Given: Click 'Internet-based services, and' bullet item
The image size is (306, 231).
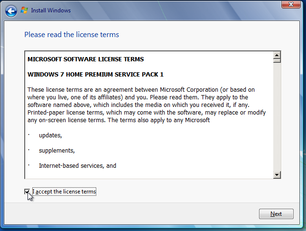Looking at the screenshot, I should [x=77, y=166].
